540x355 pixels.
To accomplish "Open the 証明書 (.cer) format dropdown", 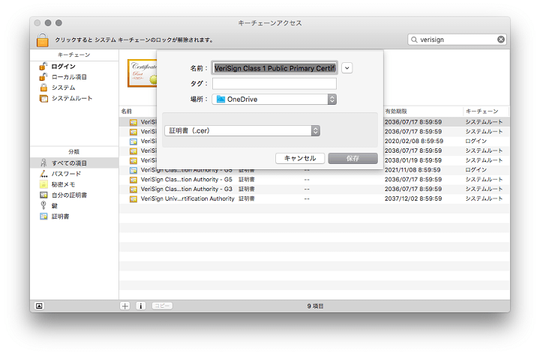I will tap(242, 131).
